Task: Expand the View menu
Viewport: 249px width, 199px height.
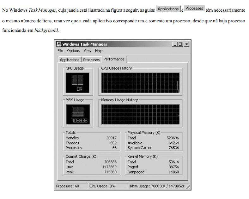Action: (88, 51)
